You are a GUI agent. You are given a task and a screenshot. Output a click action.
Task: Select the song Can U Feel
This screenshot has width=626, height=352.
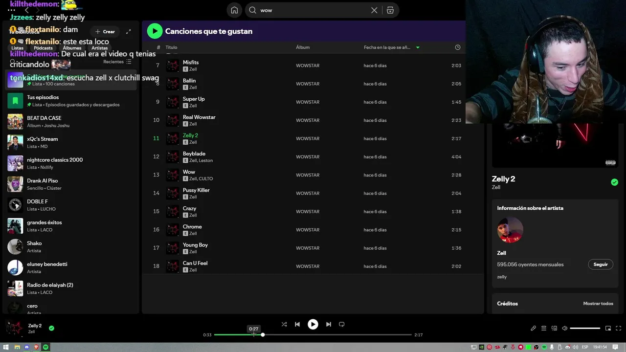click(195, 263)
